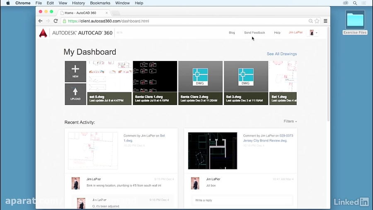Click the browser forward arrow

click(48, 21)
